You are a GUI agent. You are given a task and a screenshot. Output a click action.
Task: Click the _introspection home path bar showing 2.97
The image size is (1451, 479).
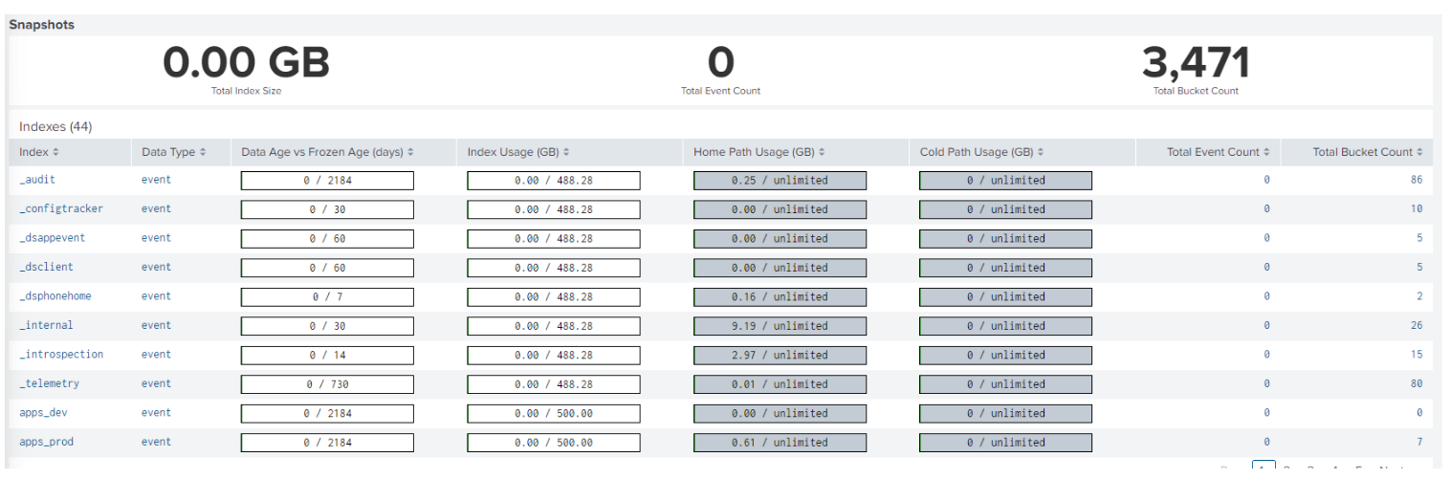780,355
